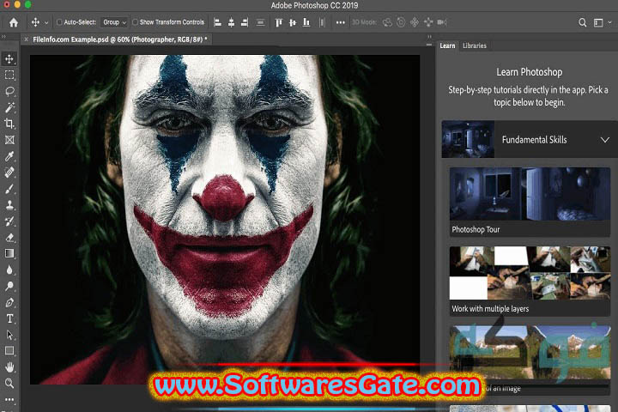The image size is (618, 412).
Task: Expand the tools panel double arrows
Action: [x=3, y=37]
